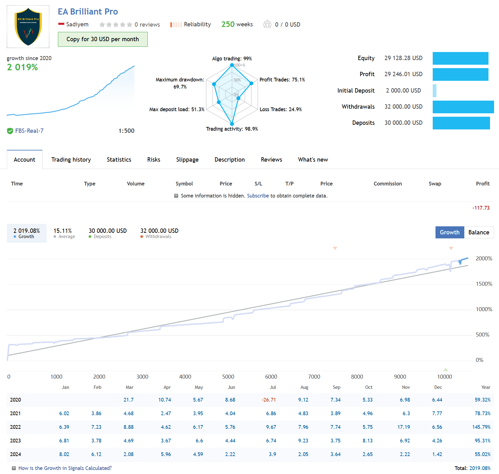Open How is the Growth Calculated link

pyautogui.click(x=65, y=468)
